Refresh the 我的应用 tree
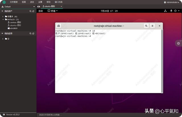This screenshot has height=117, width=182. coord(33,34)
